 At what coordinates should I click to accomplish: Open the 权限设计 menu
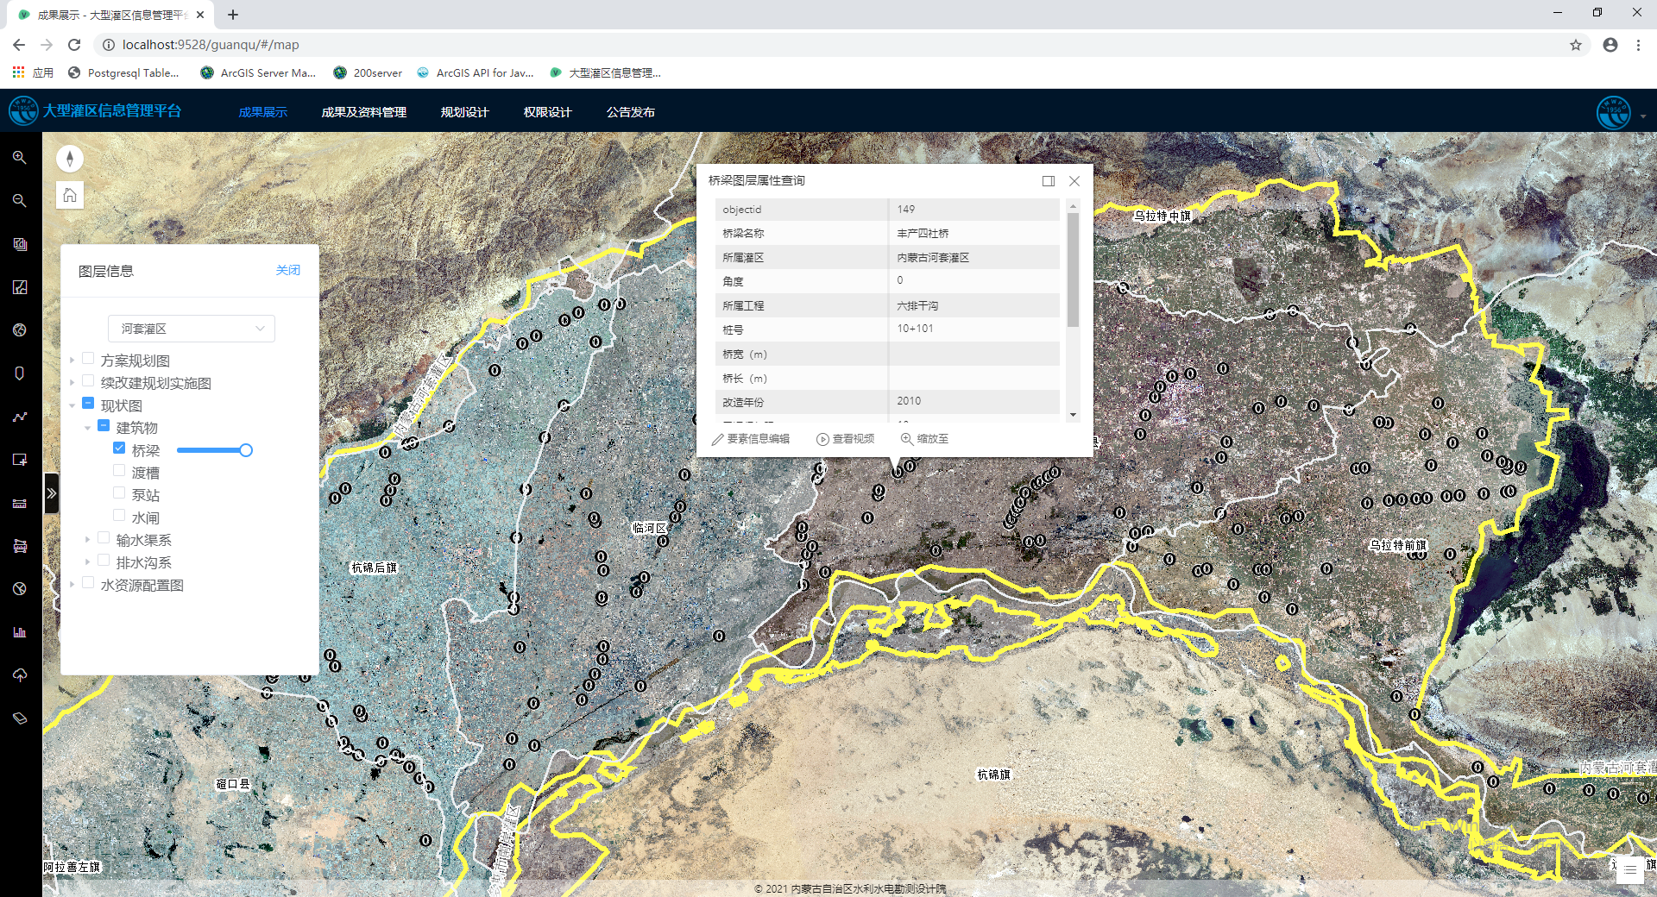click(548, 112)
